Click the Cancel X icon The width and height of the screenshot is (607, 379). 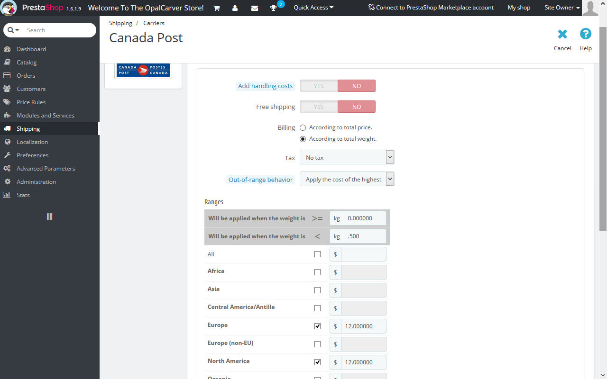[x=562, y=34]
